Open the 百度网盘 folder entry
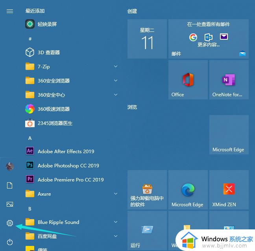Viewport: 255px width, 251px height. [71, 236]
